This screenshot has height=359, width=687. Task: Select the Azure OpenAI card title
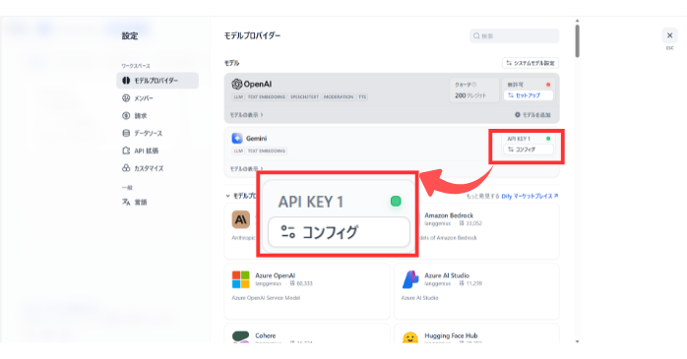pyautogui.click(x=276, y=275)
